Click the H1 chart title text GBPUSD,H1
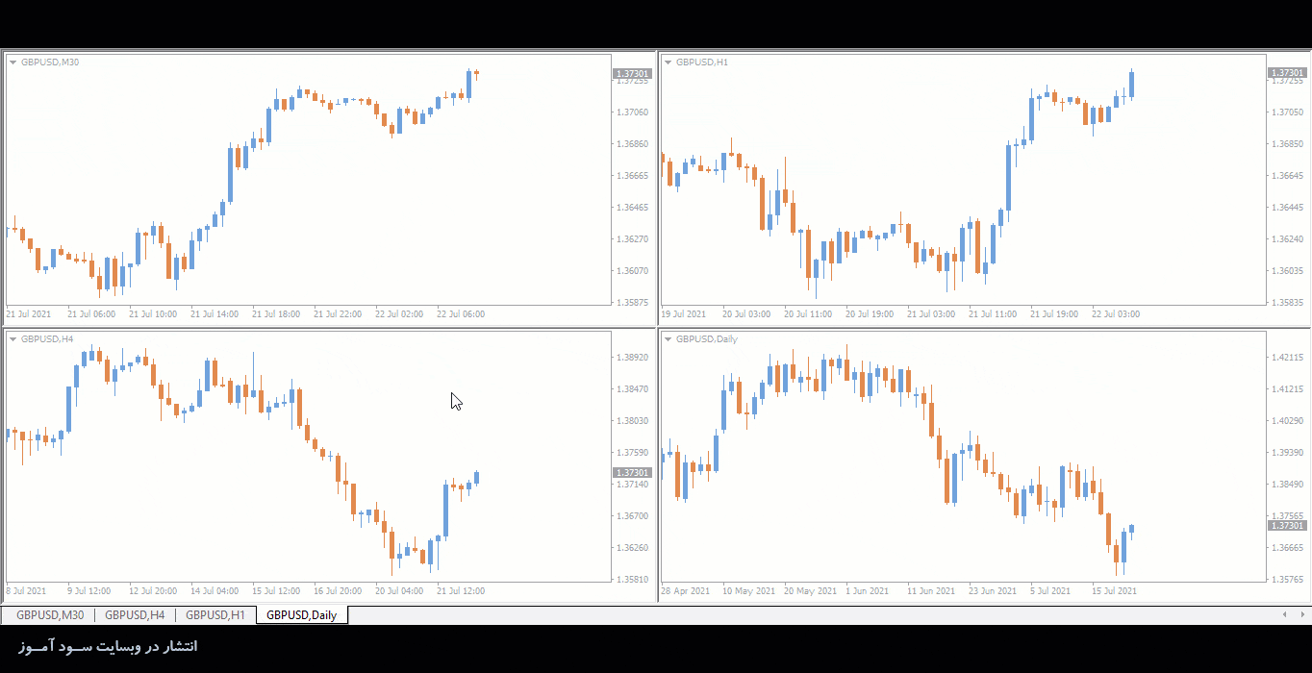This screenshot has height=673, width=1312. 702,62
